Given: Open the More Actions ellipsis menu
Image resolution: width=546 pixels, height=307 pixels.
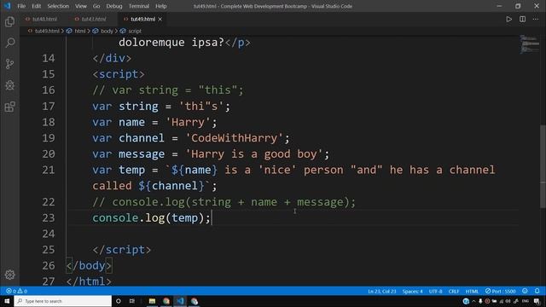Looking at the screenshot, I should click(536, 19).
